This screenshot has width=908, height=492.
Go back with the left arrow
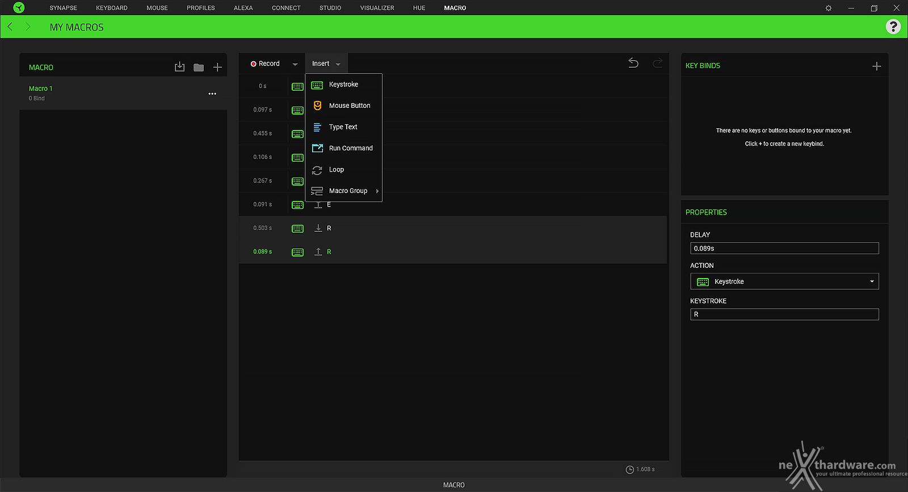10,27
